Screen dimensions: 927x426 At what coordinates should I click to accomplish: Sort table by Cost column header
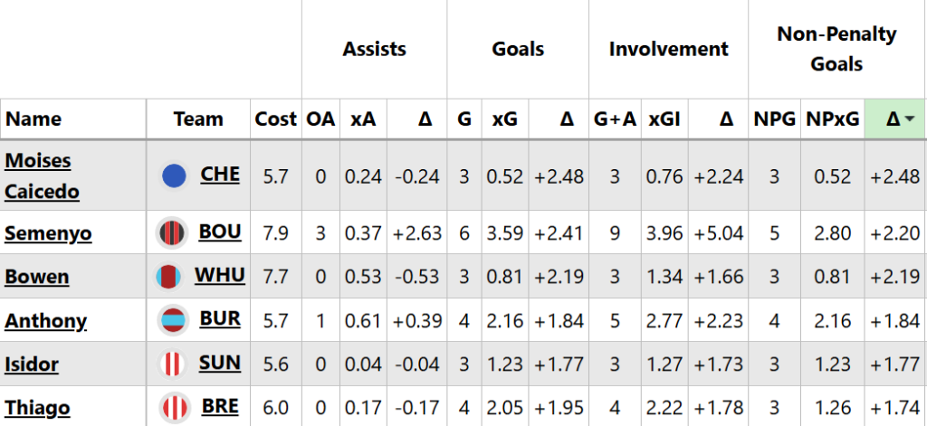pyautogui.click(x=275, y=118)
